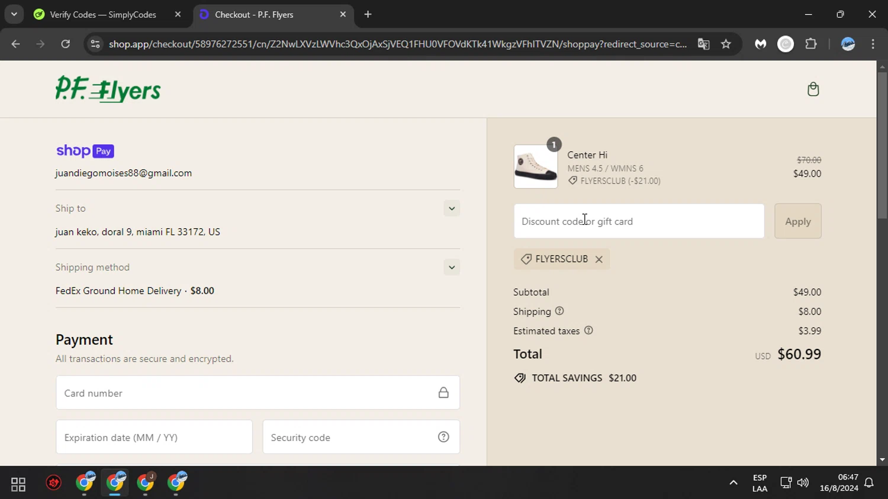Close the Verify Codes SimplyCodes tab
The width and height of the screenshot is (888, 499).
tap(178, 14)
